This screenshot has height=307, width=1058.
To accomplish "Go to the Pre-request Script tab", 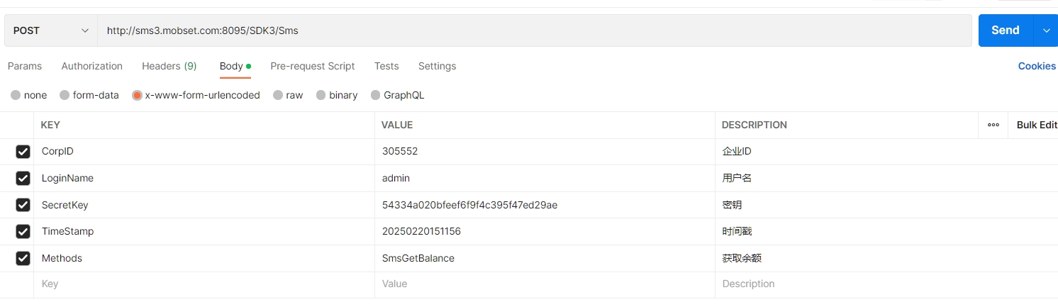I will click(x=313, y=66).
